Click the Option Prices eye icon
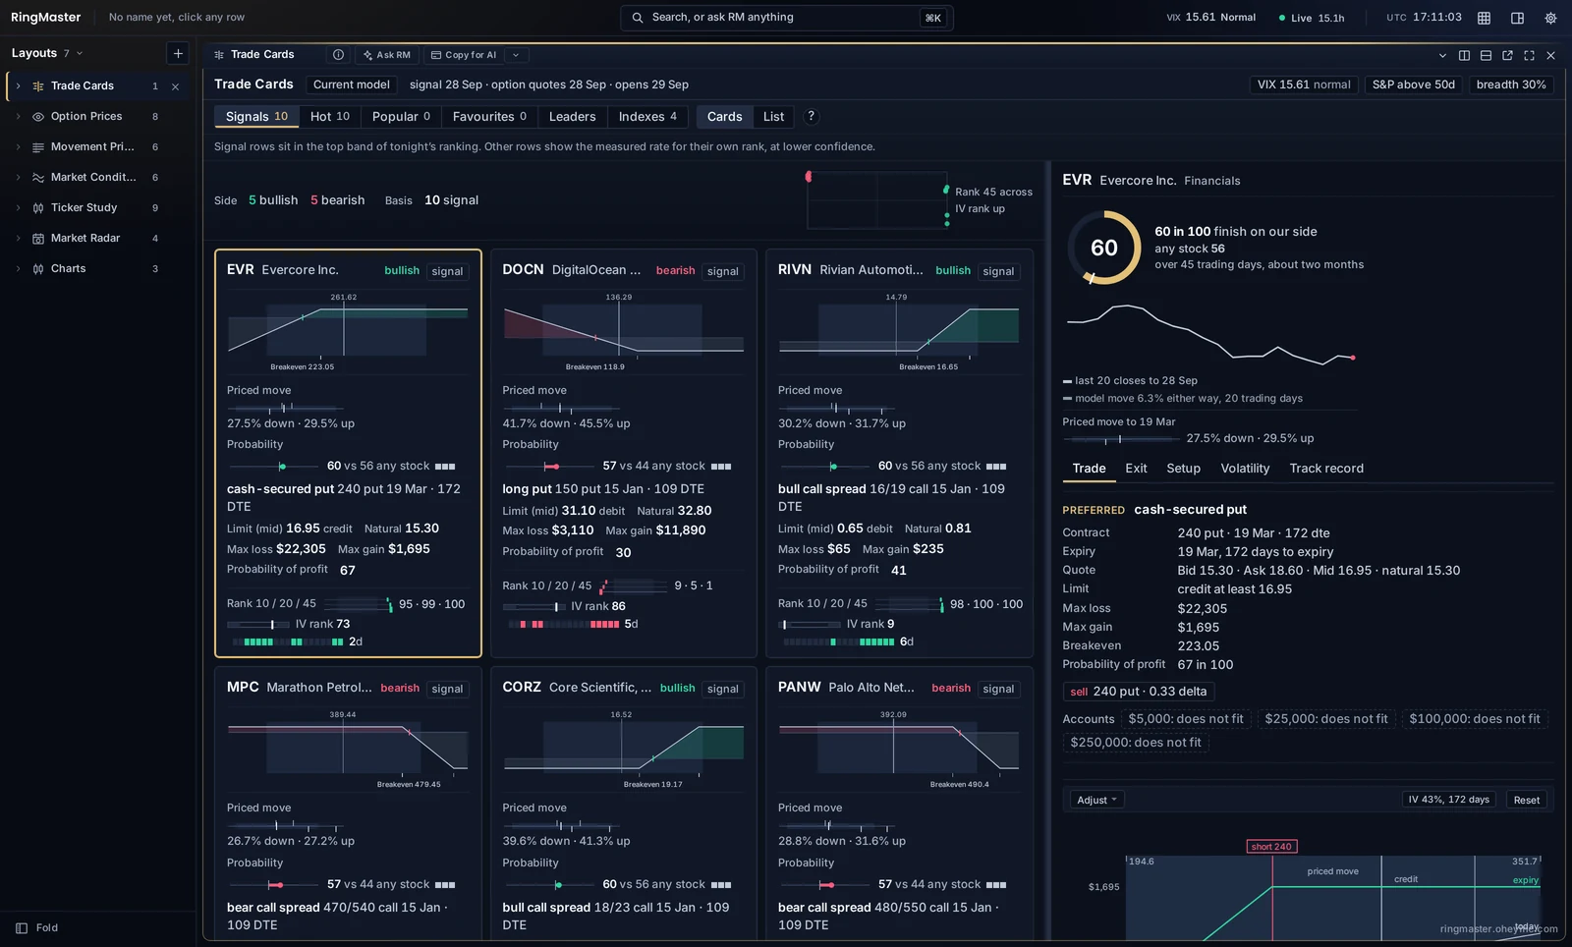The image size is (1572, 947). point(38,117)
